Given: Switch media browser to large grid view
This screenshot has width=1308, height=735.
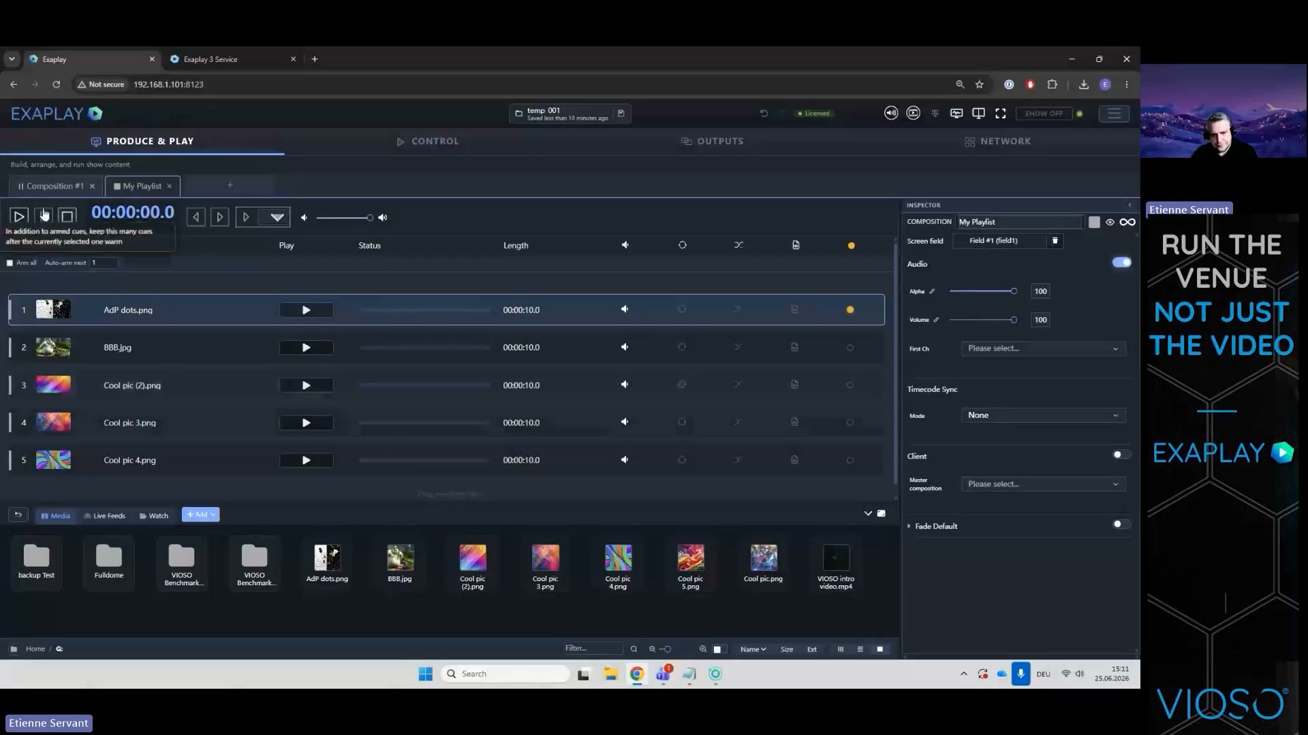Looking at the screenshot, I should pyautogui.click(x=880, y=649).
